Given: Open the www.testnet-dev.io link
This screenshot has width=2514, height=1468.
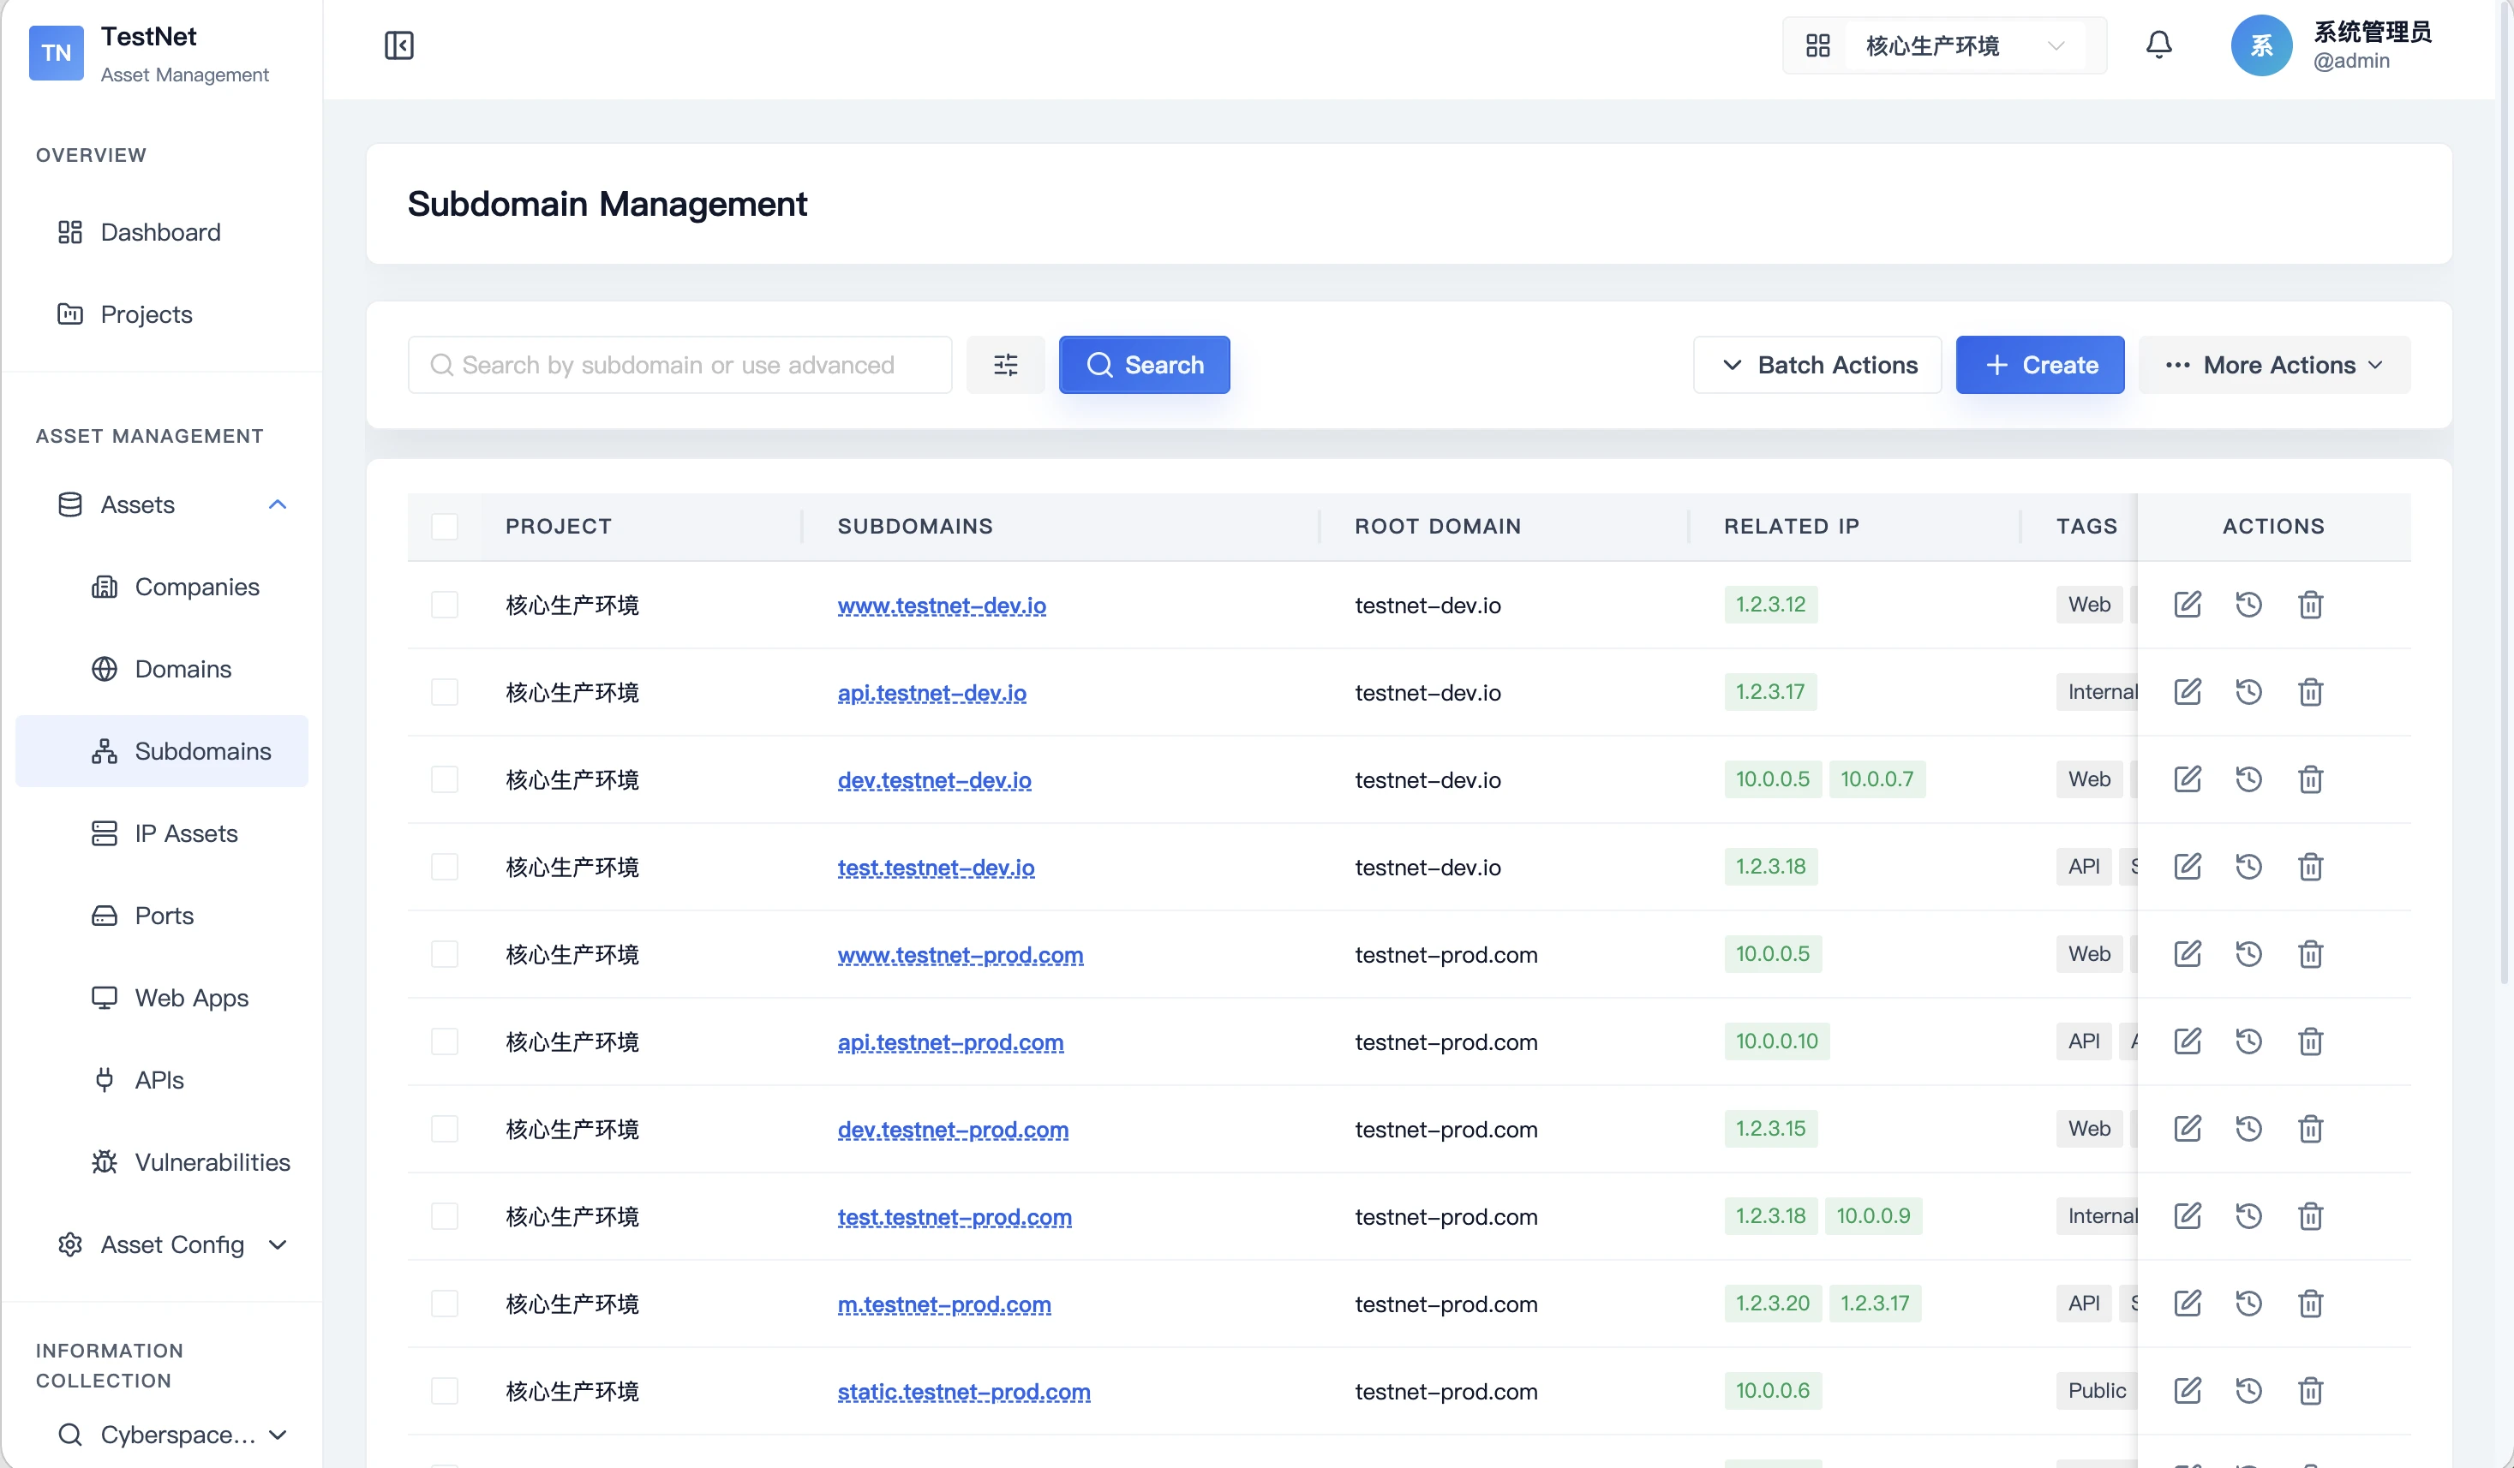Looking at the screenshot, I should pos(942,606).
